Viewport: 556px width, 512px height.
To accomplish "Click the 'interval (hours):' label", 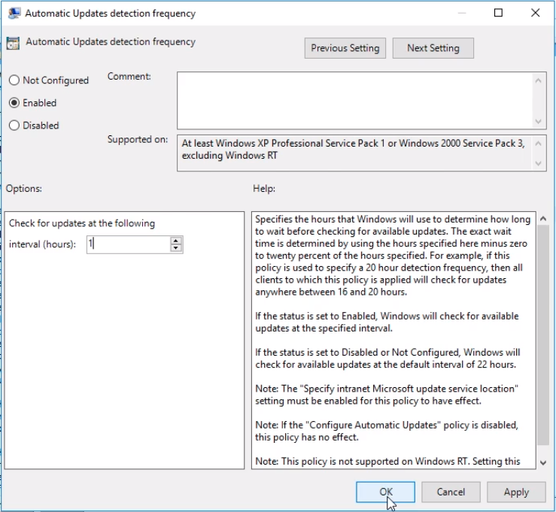I will click(42, 244).
